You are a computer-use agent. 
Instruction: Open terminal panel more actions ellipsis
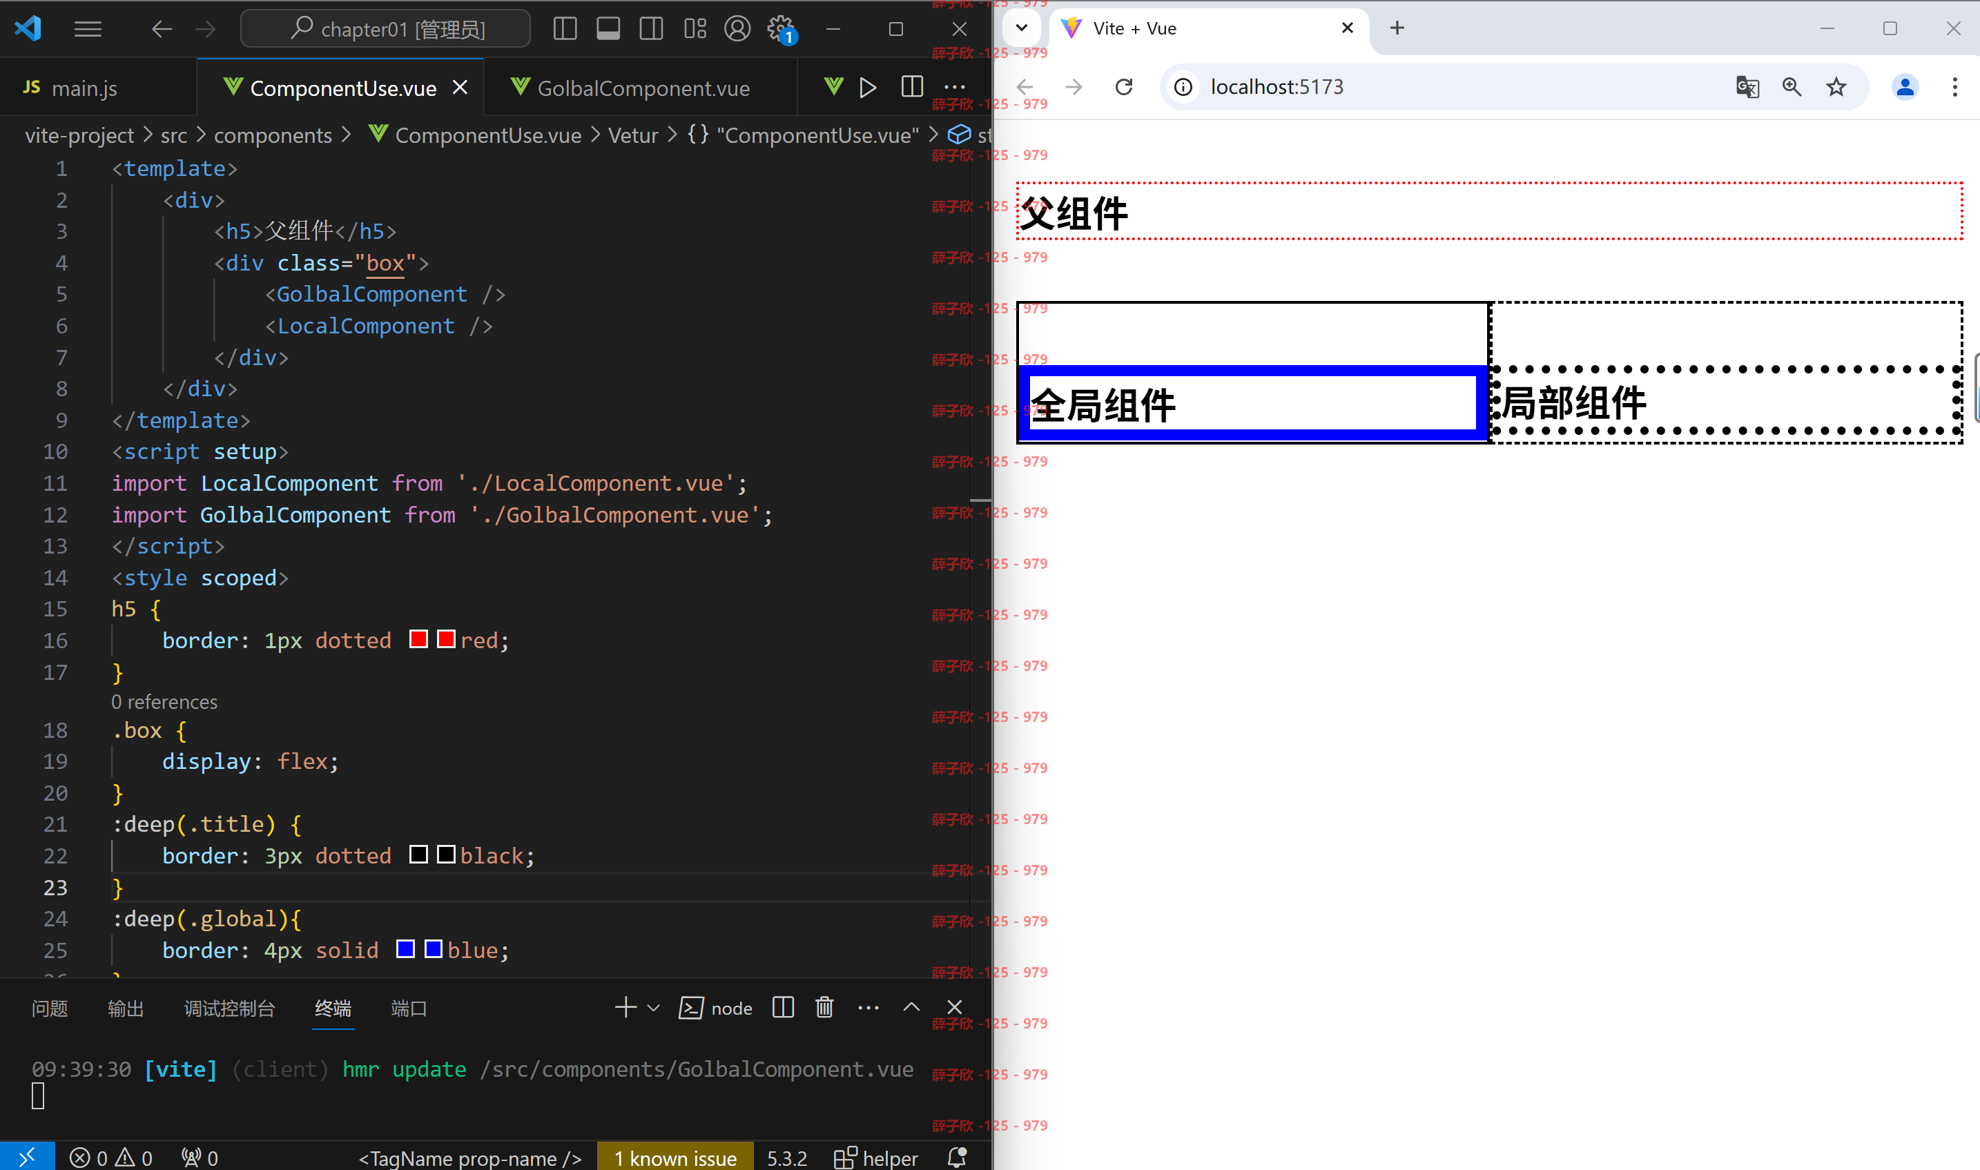coord(868,1008)
